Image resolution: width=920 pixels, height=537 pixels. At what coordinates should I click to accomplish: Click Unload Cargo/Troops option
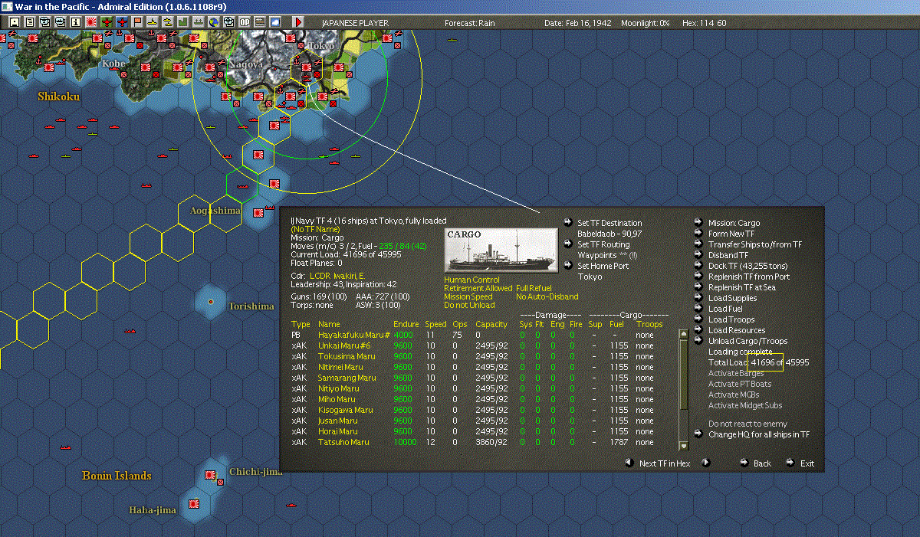point(747,341)
